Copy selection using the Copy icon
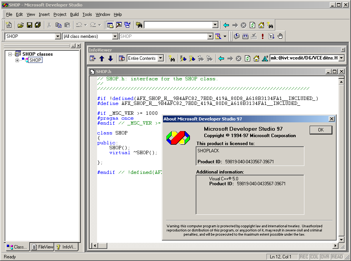351x261 pixels. point(58,25)
